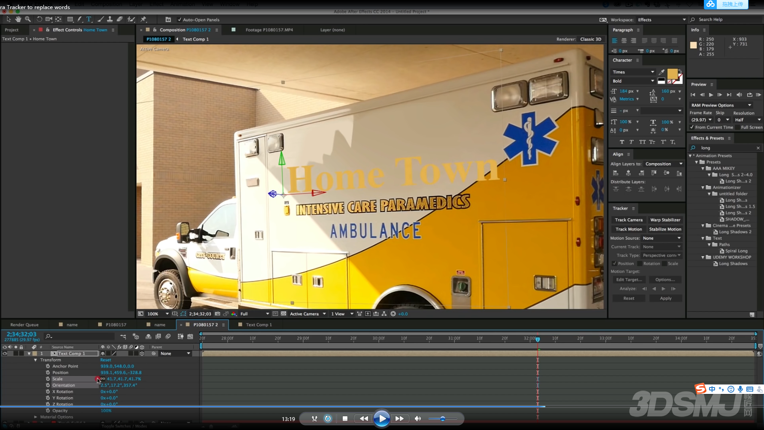The width and height of the screenshot is (764, 430).
Task: Select the Zoom magnifier tool
Action: pyautogui.click(x=28, y=19)
